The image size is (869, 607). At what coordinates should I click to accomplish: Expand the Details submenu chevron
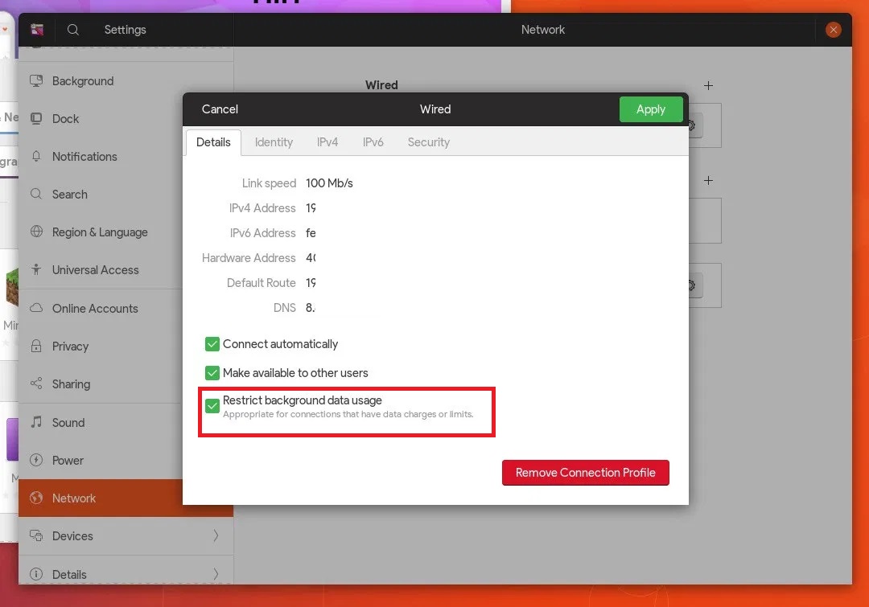216,574
